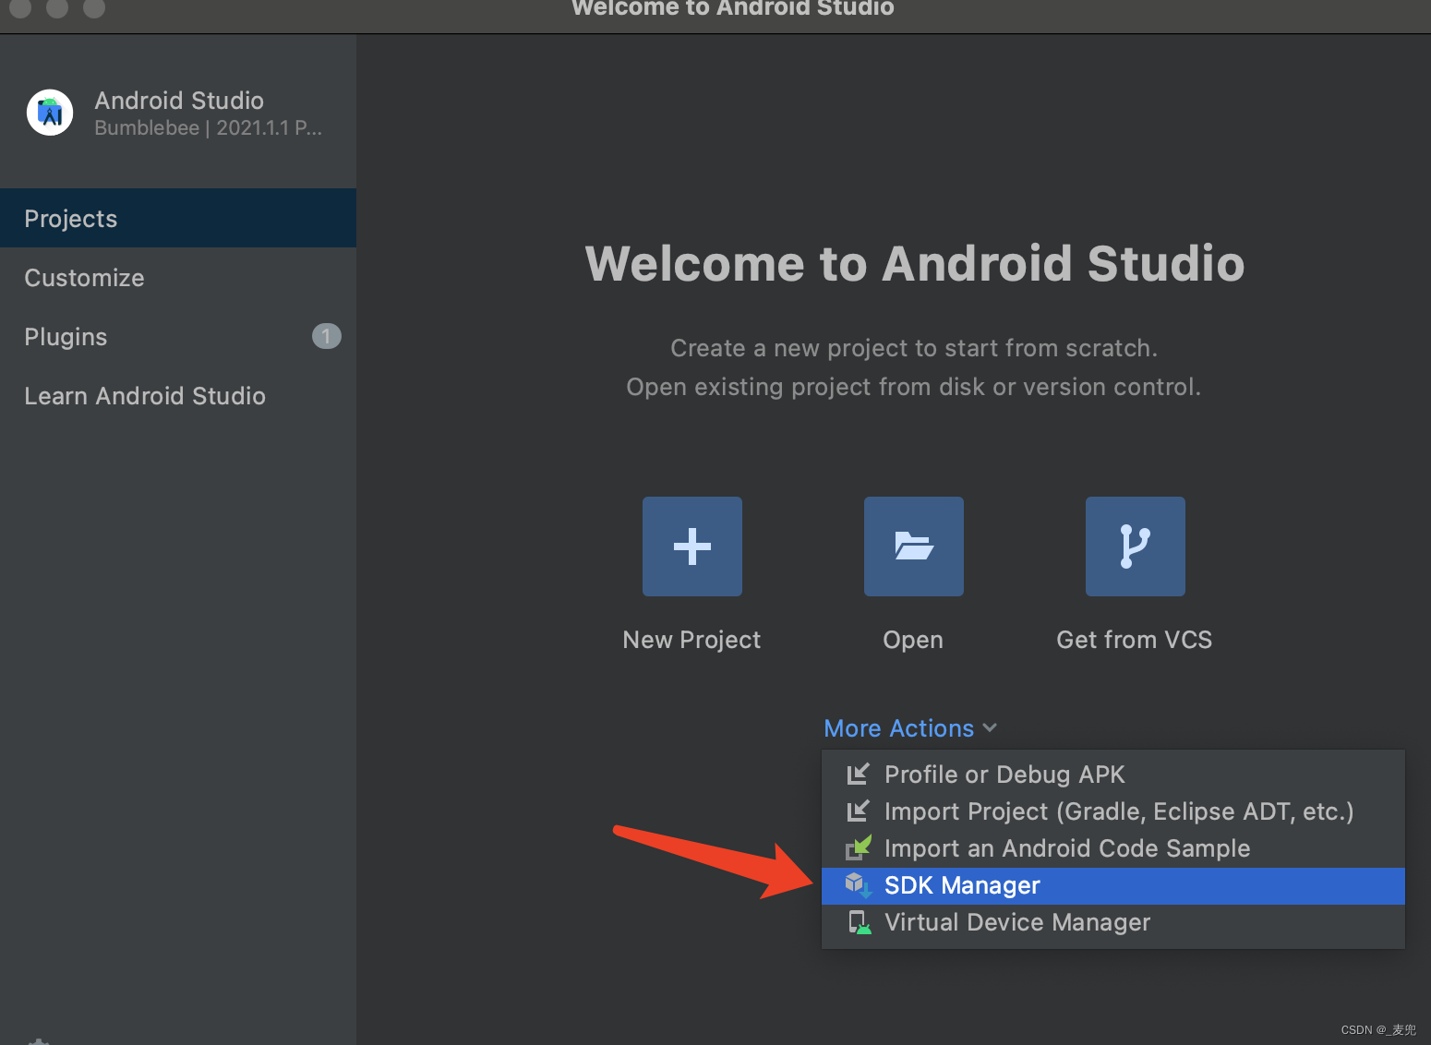Expand the More Actions dropdown
This screenshot has height=1045, width=1431.
(910, 728)
